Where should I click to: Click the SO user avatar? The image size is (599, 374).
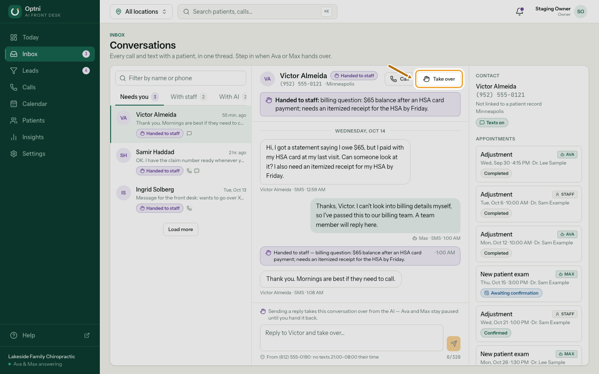coord(581,12)
